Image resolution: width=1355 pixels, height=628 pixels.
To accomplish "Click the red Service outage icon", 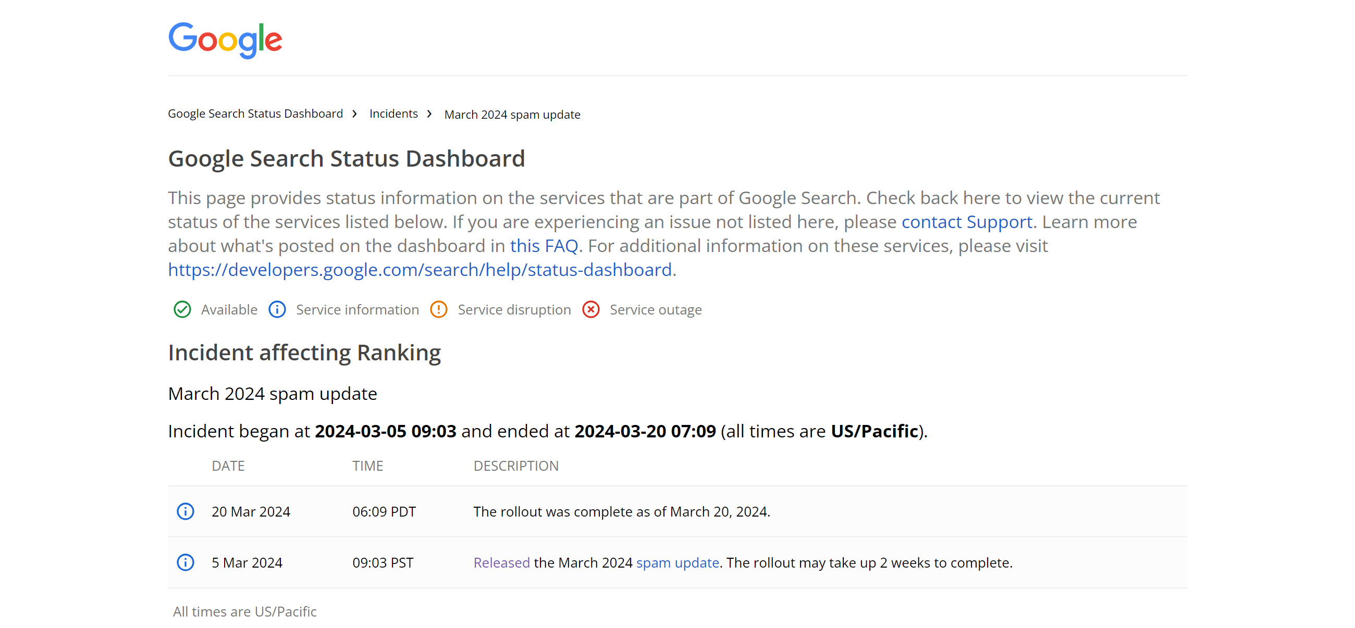I will [590, 309].
